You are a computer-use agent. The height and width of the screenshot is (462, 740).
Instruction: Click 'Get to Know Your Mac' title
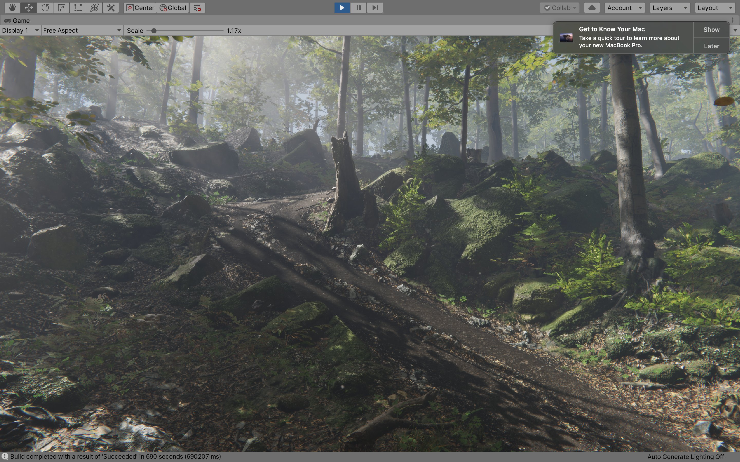[612, 29]
